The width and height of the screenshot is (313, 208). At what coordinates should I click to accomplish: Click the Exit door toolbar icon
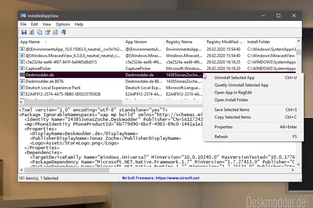[63, 32]
